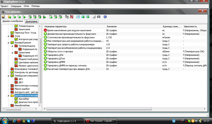This screenshot has width=212, height=124.
Task: Click the 'ori' import toolbar icon
Action: [30, 17]
